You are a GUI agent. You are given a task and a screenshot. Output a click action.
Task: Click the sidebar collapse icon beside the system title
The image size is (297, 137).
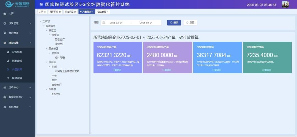coord(41,5)
